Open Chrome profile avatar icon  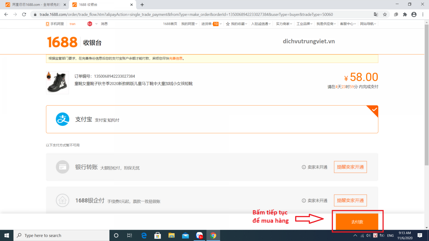coord(414,14)
